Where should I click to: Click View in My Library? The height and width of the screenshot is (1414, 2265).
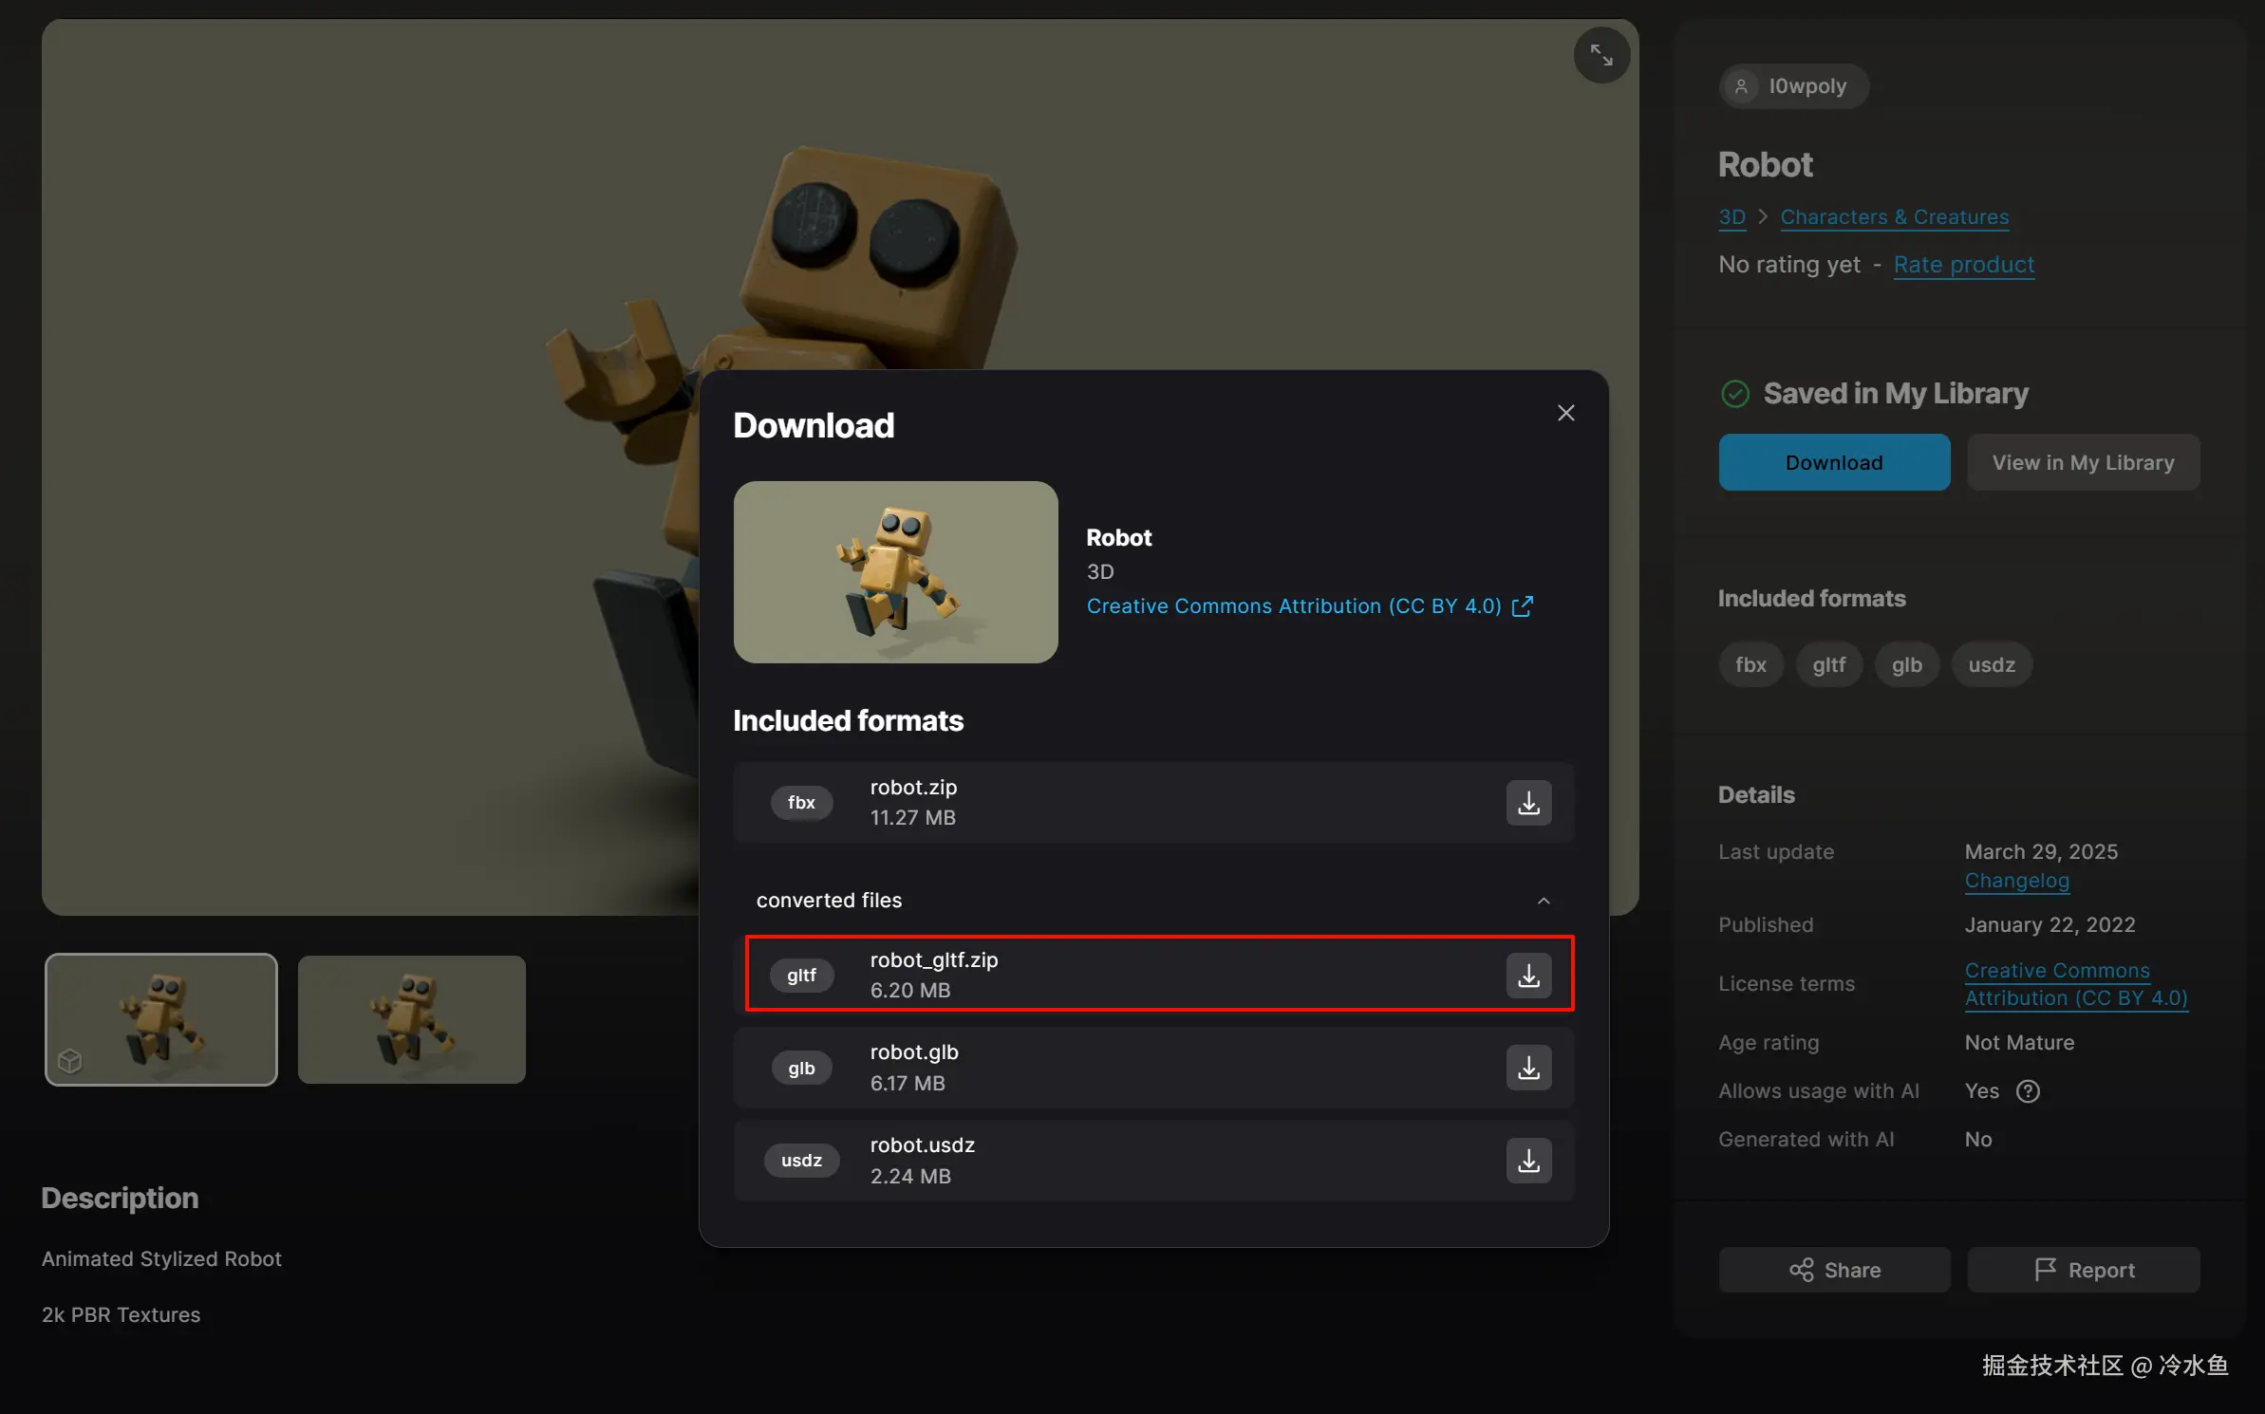(x=2083, y=462)
